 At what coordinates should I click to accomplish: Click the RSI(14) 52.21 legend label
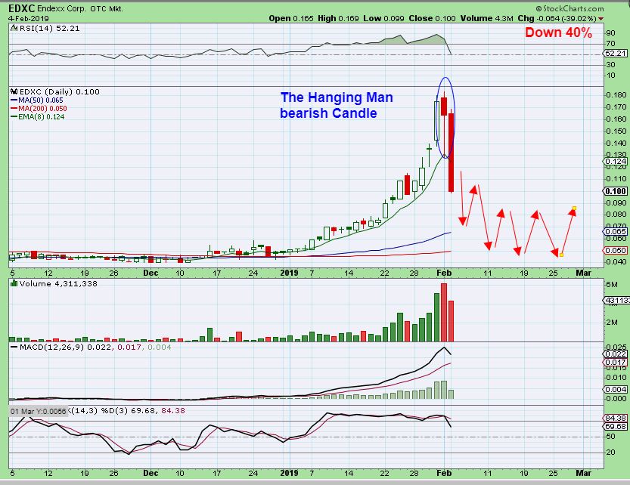click(x=49, y=29)
